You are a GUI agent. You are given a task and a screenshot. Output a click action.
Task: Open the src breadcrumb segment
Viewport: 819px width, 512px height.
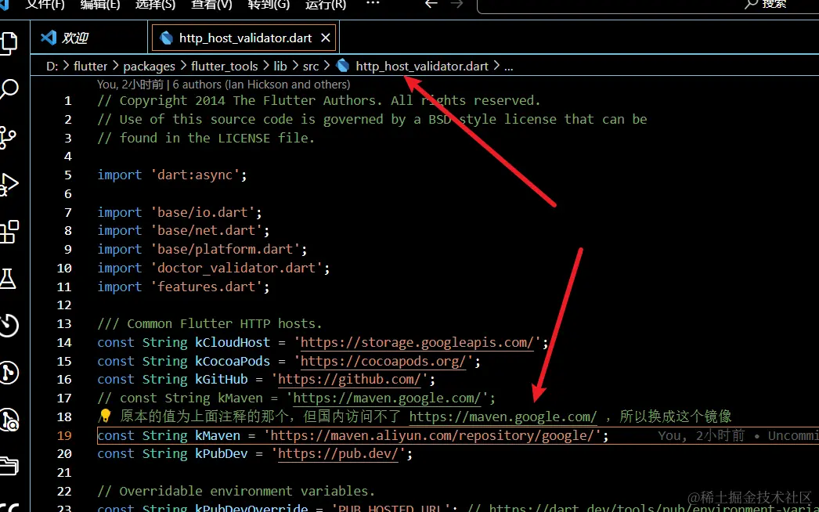pyautogui.click(x=311, y=67)
